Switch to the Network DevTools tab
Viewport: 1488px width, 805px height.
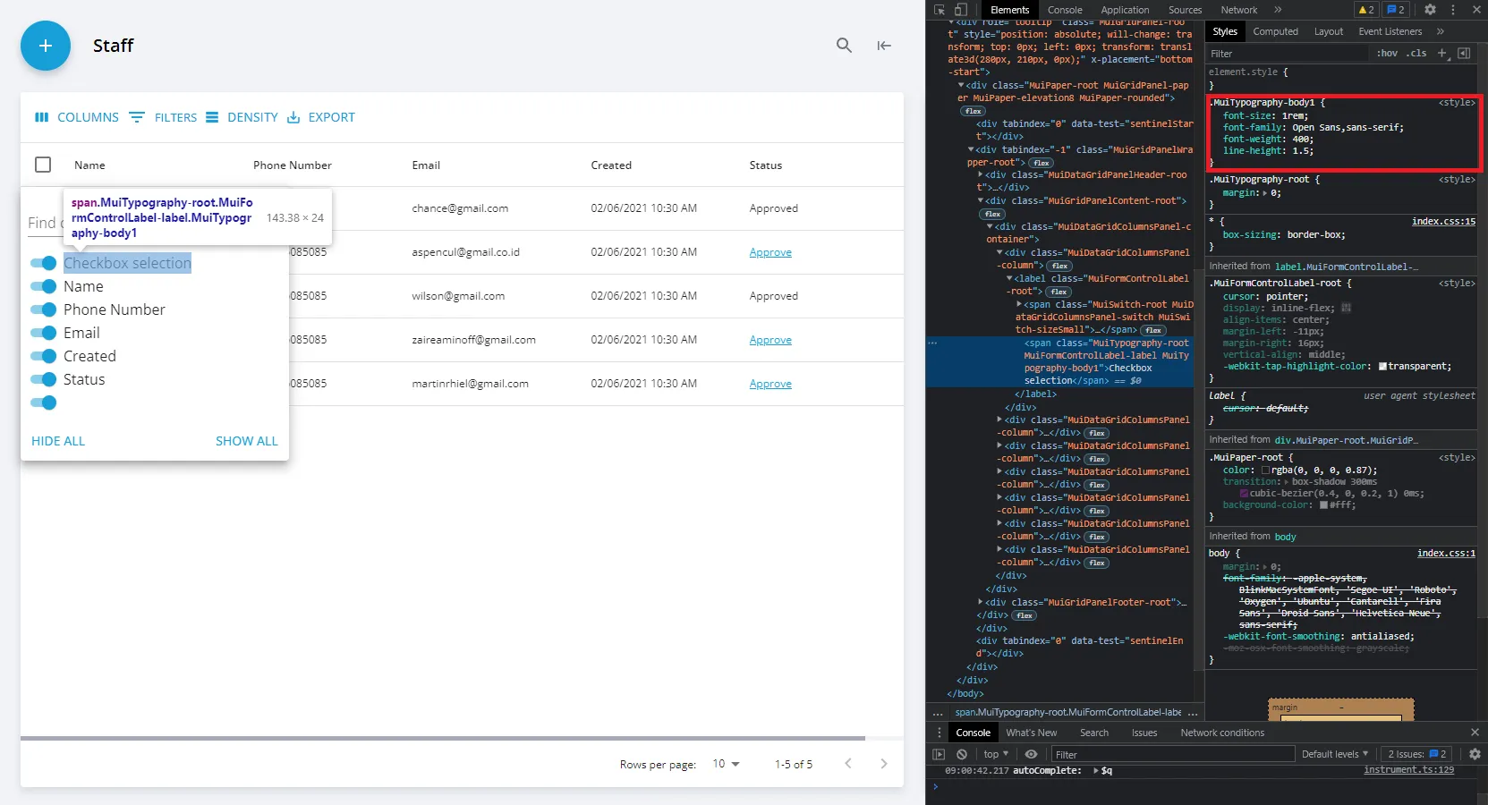1239,10
